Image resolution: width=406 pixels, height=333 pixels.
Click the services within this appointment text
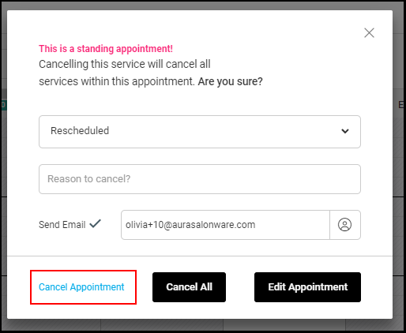116,81
